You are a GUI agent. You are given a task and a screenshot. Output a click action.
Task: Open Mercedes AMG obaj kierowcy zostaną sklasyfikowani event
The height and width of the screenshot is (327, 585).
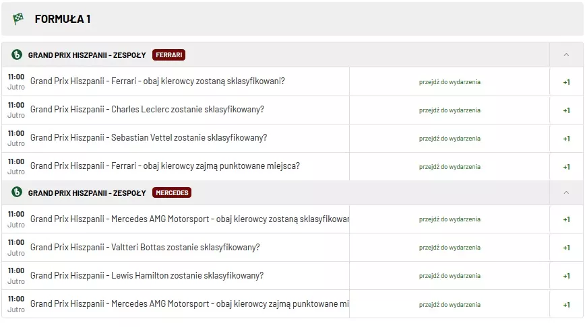(189, 219)
